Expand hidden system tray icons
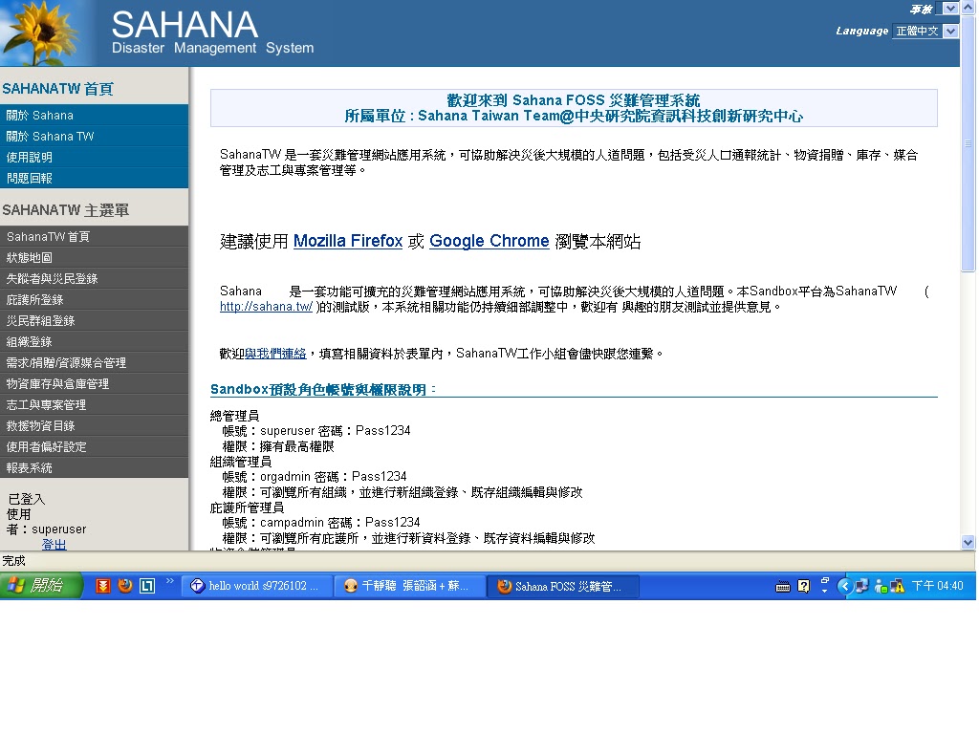 (844, 586)
